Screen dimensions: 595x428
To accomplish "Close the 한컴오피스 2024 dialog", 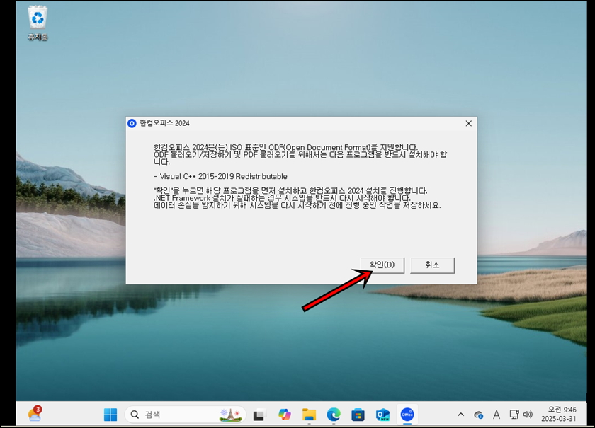I will tap(469, 123).
